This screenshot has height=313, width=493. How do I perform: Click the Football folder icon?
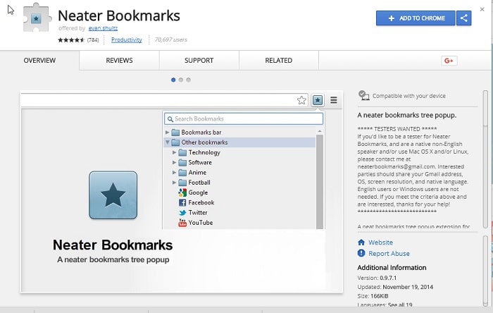182,183
